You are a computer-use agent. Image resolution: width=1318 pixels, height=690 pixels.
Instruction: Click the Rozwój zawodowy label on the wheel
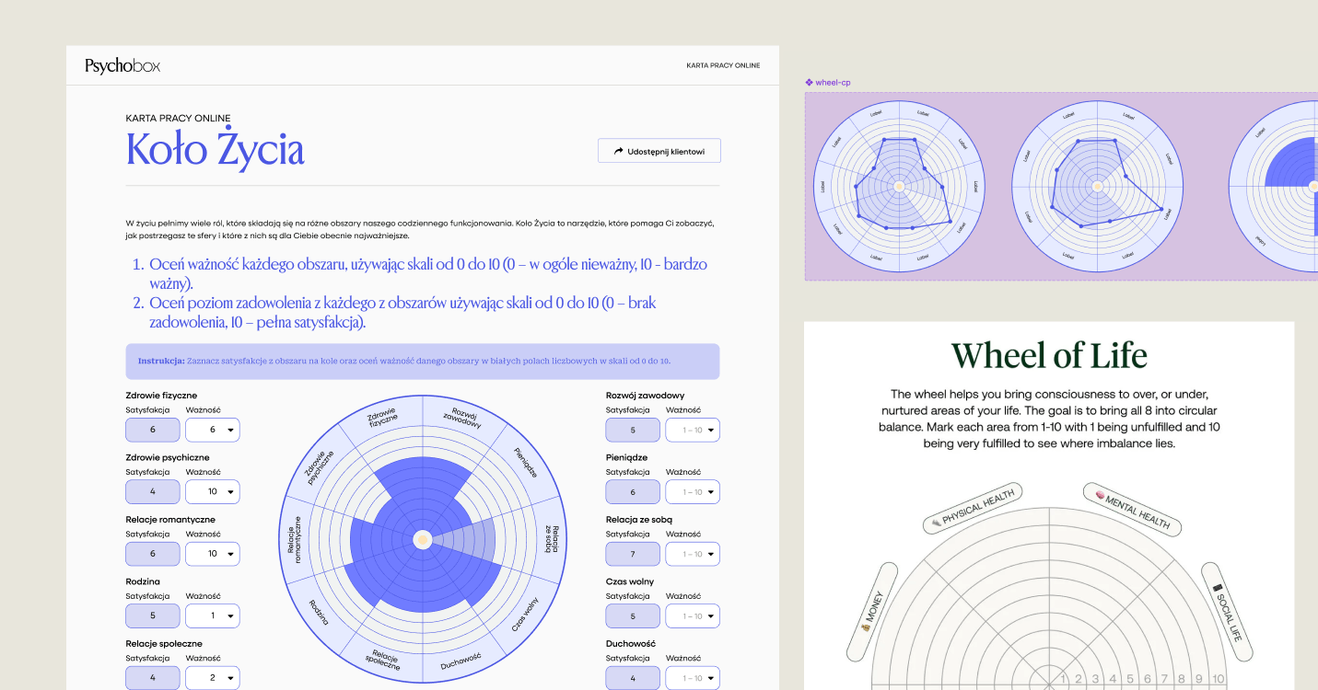(462, 416)
